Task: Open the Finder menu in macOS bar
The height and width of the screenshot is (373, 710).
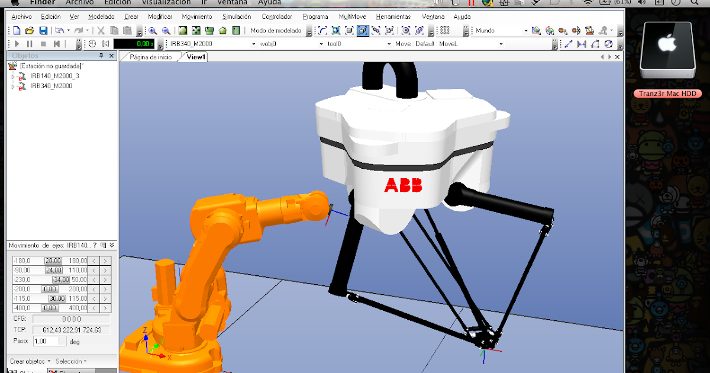Action: pyautogui.click(x=43, y=3)
